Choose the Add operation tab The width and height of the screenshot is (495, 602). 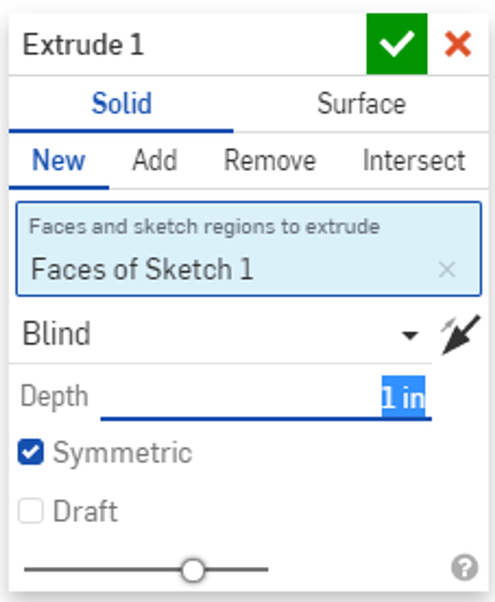click(x=155, y=160)
